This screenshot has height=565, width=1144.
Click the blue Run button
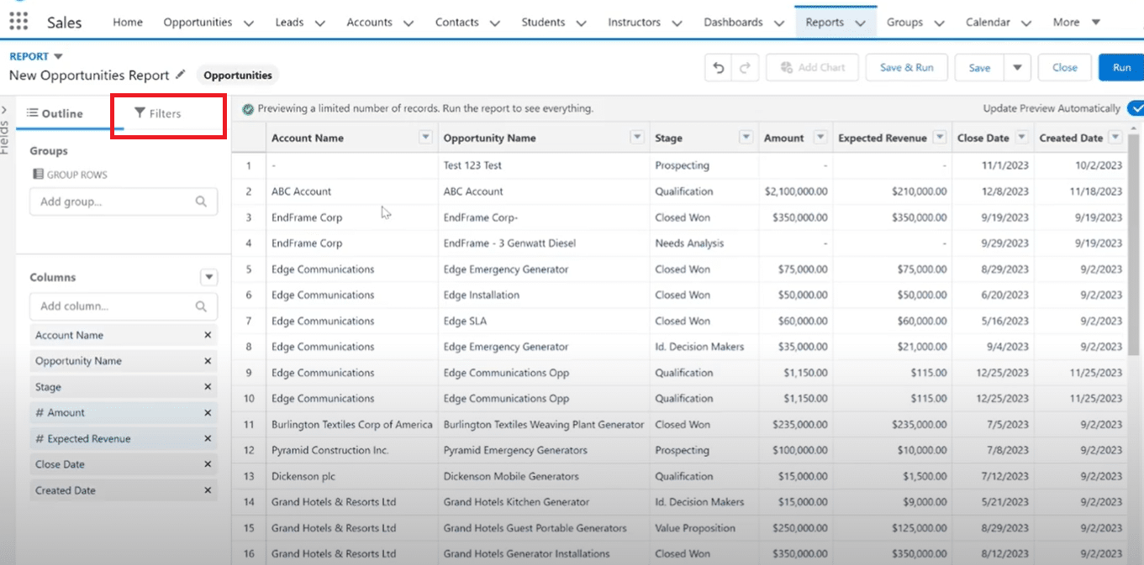pyautogui.click(x=1121, y=68)
